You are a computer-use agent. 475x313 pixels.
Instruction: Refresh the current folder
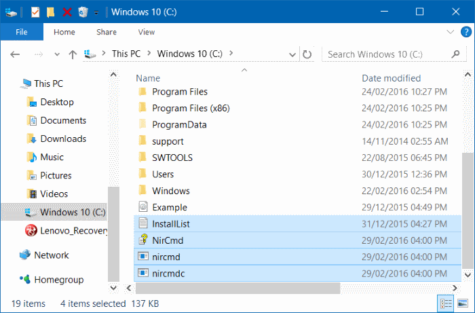tap(307, 54)
